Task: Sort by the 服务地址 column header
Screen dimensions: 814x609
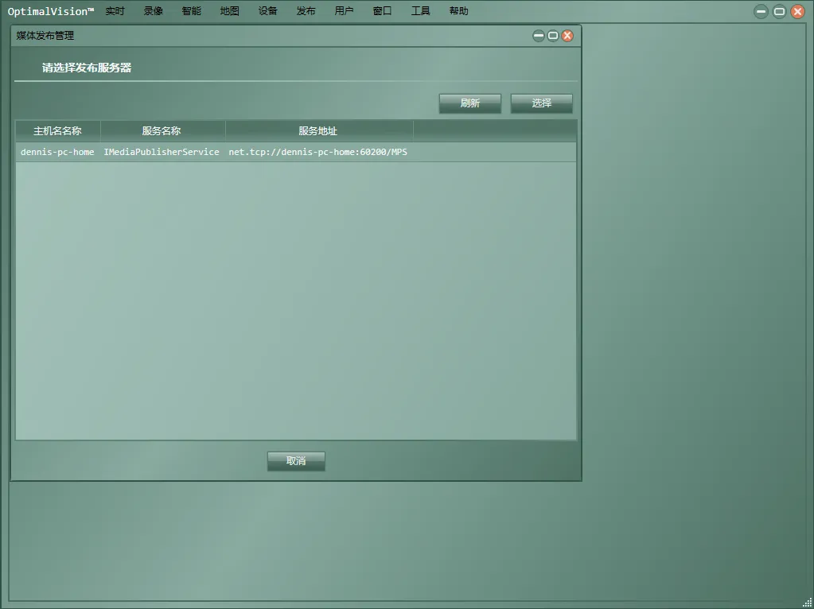Action: [x=319, y=130]
